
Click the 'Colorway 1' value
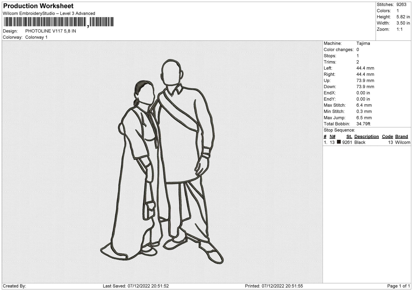coord(36,37)
